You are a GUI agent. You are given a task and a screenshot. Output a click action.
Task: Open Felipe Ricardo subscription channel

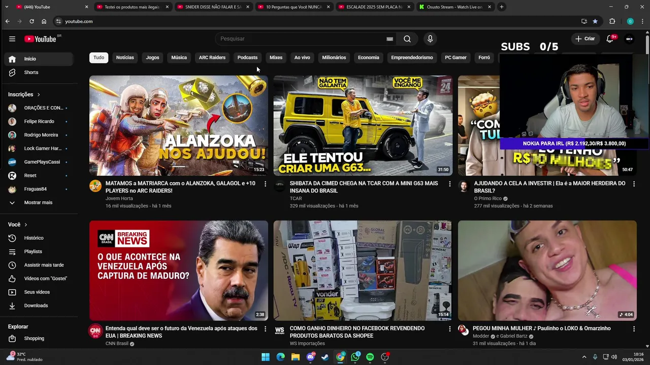[40, 122]
